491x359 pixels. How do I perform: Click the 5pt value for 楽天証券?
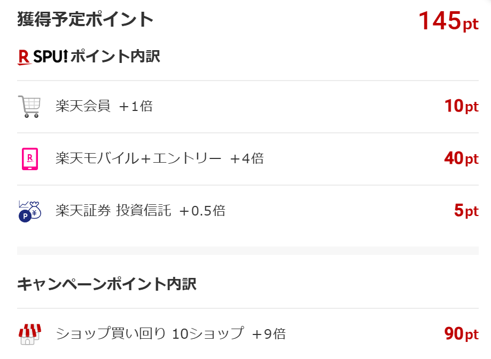tap(466, 211)
